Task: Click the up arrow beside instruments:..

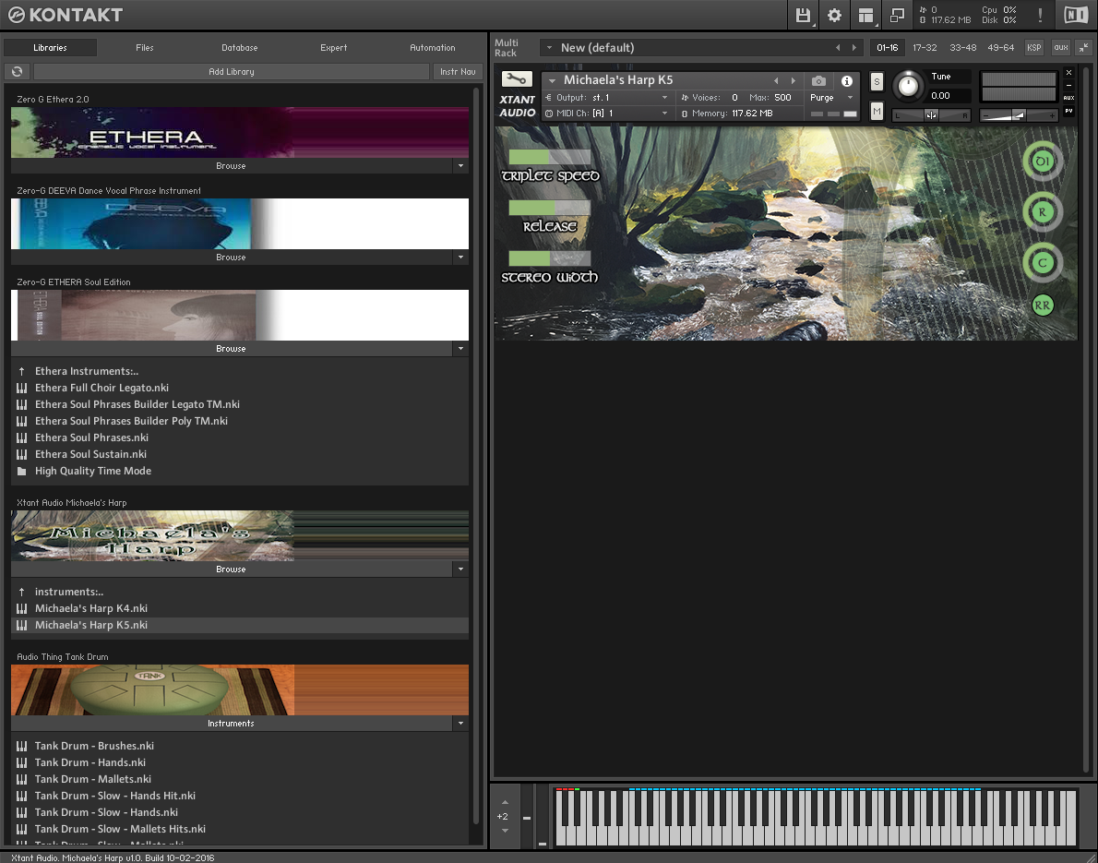Action: [x=22, y=592]
